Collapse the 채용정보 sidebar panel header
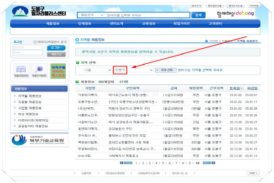 coord(39,89)
